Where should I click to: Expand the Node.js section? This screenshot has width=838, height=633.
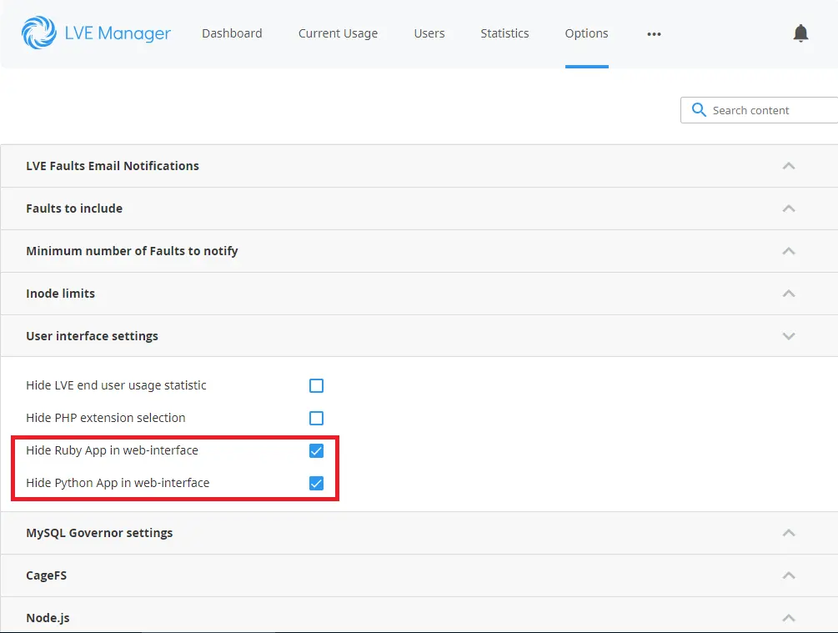pyautogui.click(x=788, y=618)
